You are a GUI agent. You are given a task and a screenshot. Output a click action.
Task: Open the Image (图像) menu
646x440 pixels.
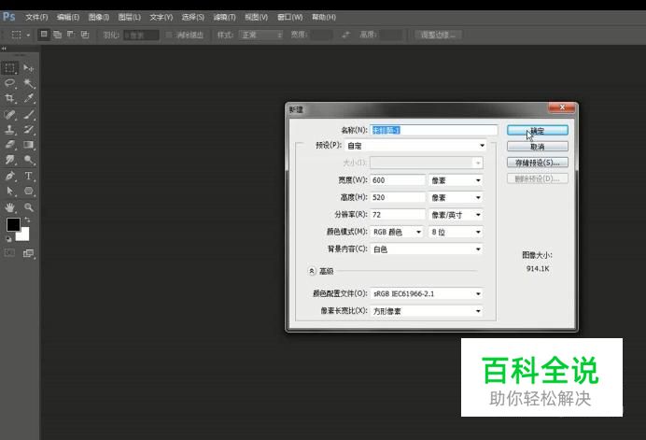click(99, 18)
